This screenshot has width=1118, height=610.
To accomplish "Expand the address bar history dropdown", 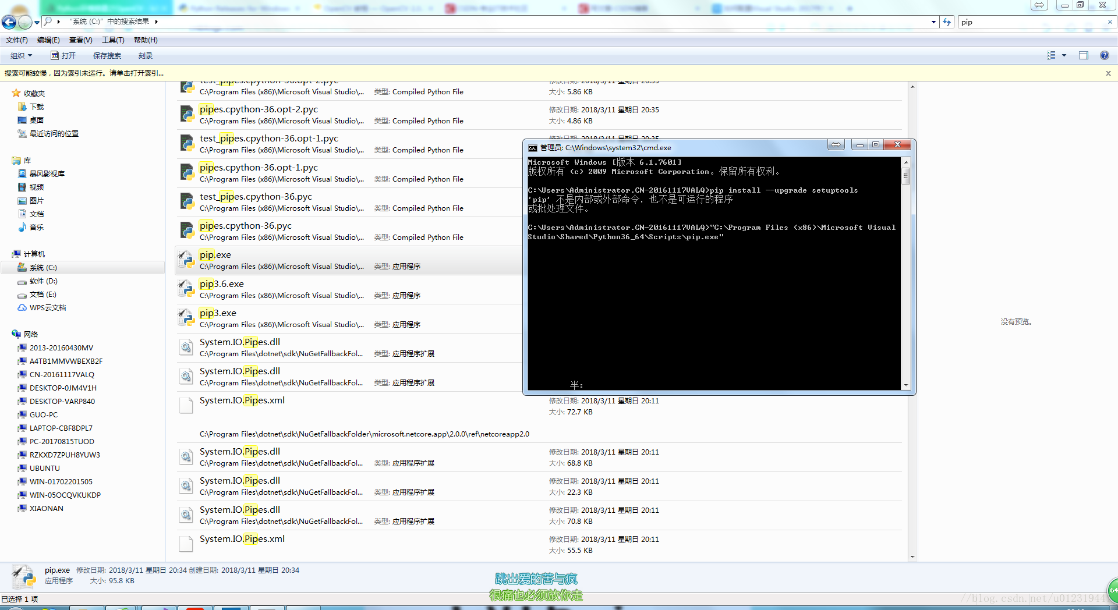I will point(933,22).
